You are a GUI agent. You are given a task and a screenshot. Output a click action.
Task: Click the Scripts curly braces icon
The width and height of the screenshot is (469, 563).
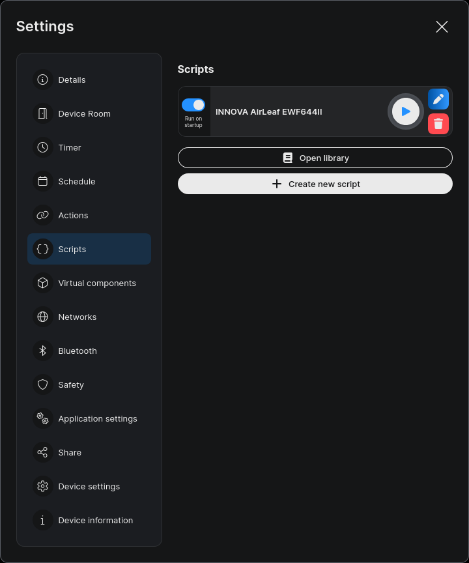(x=43, y=249)
